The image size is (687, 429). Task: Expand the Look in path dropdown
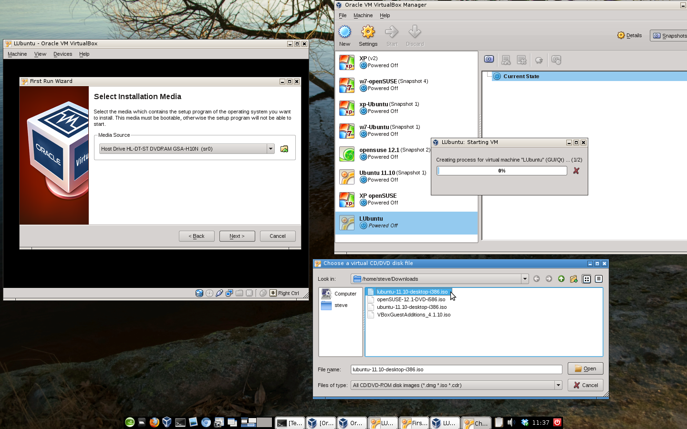[x=525, y=279]
